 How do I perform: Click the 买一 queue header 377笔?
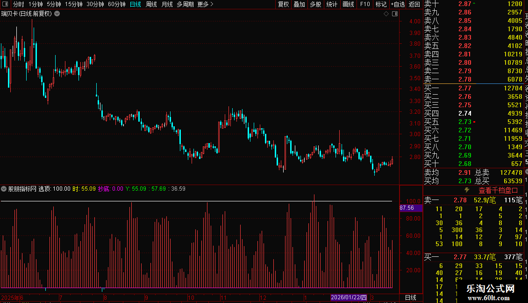(513, 257)
